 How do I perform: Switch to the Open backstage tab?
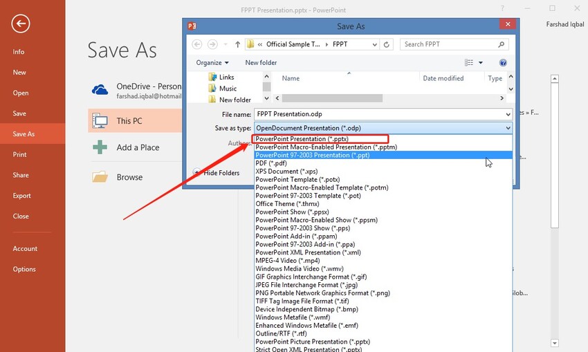pyautogui.click(x=33, y=93)
